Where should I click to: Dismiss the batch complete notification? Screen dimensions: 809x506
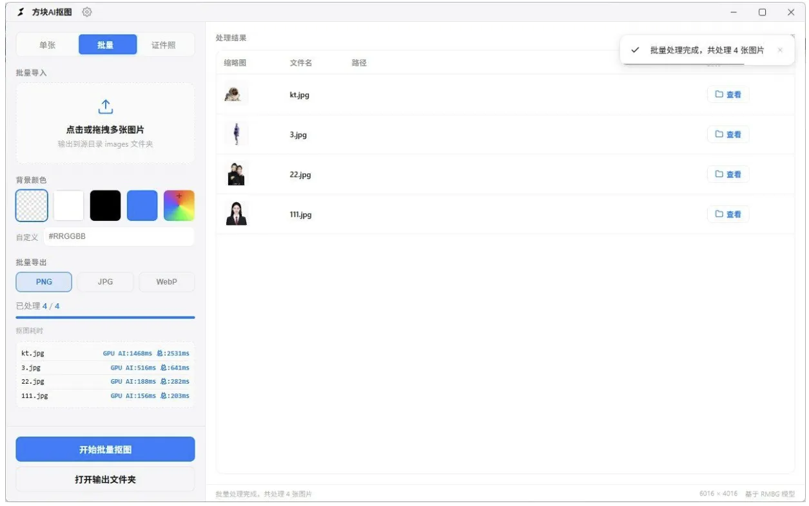click(780, 50)
